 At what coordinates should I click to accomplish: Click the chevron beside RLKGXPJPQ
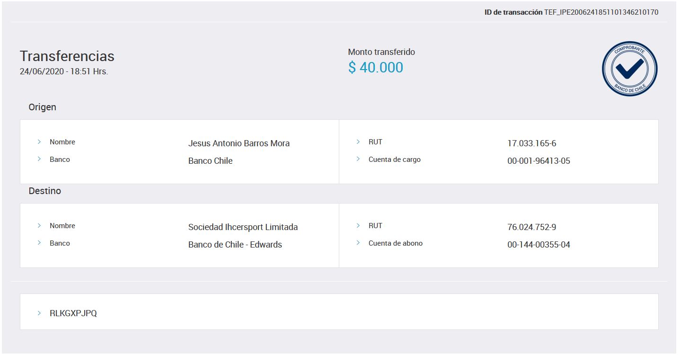(39, 313)
